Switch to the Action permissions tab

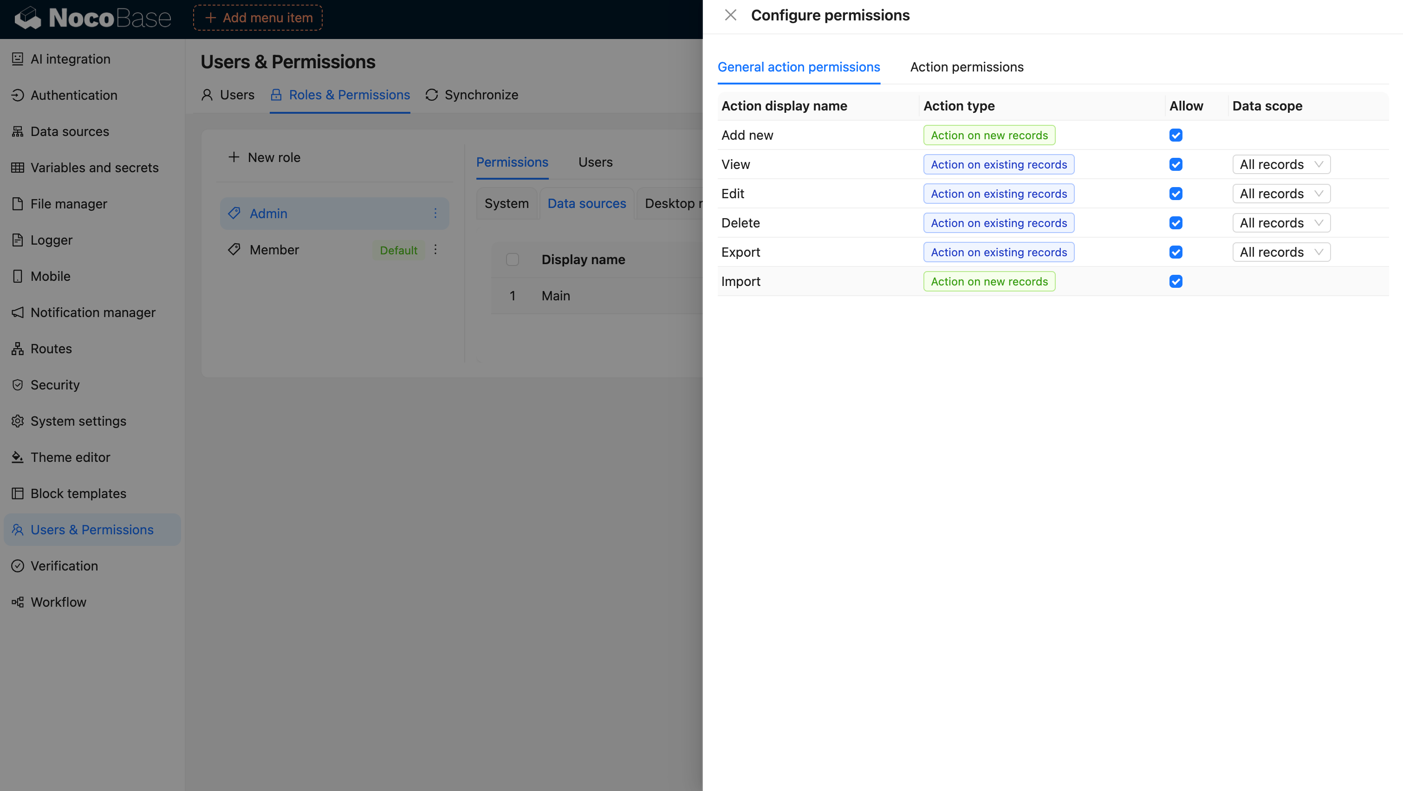966,67
